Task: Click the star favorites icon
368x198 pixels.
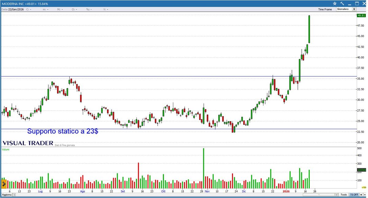Action: [x=335, y=3]
